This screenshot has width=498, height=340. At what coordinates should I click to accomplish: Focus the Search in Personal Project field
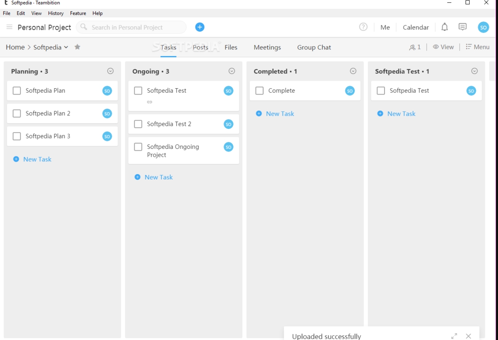pos(131,27)
